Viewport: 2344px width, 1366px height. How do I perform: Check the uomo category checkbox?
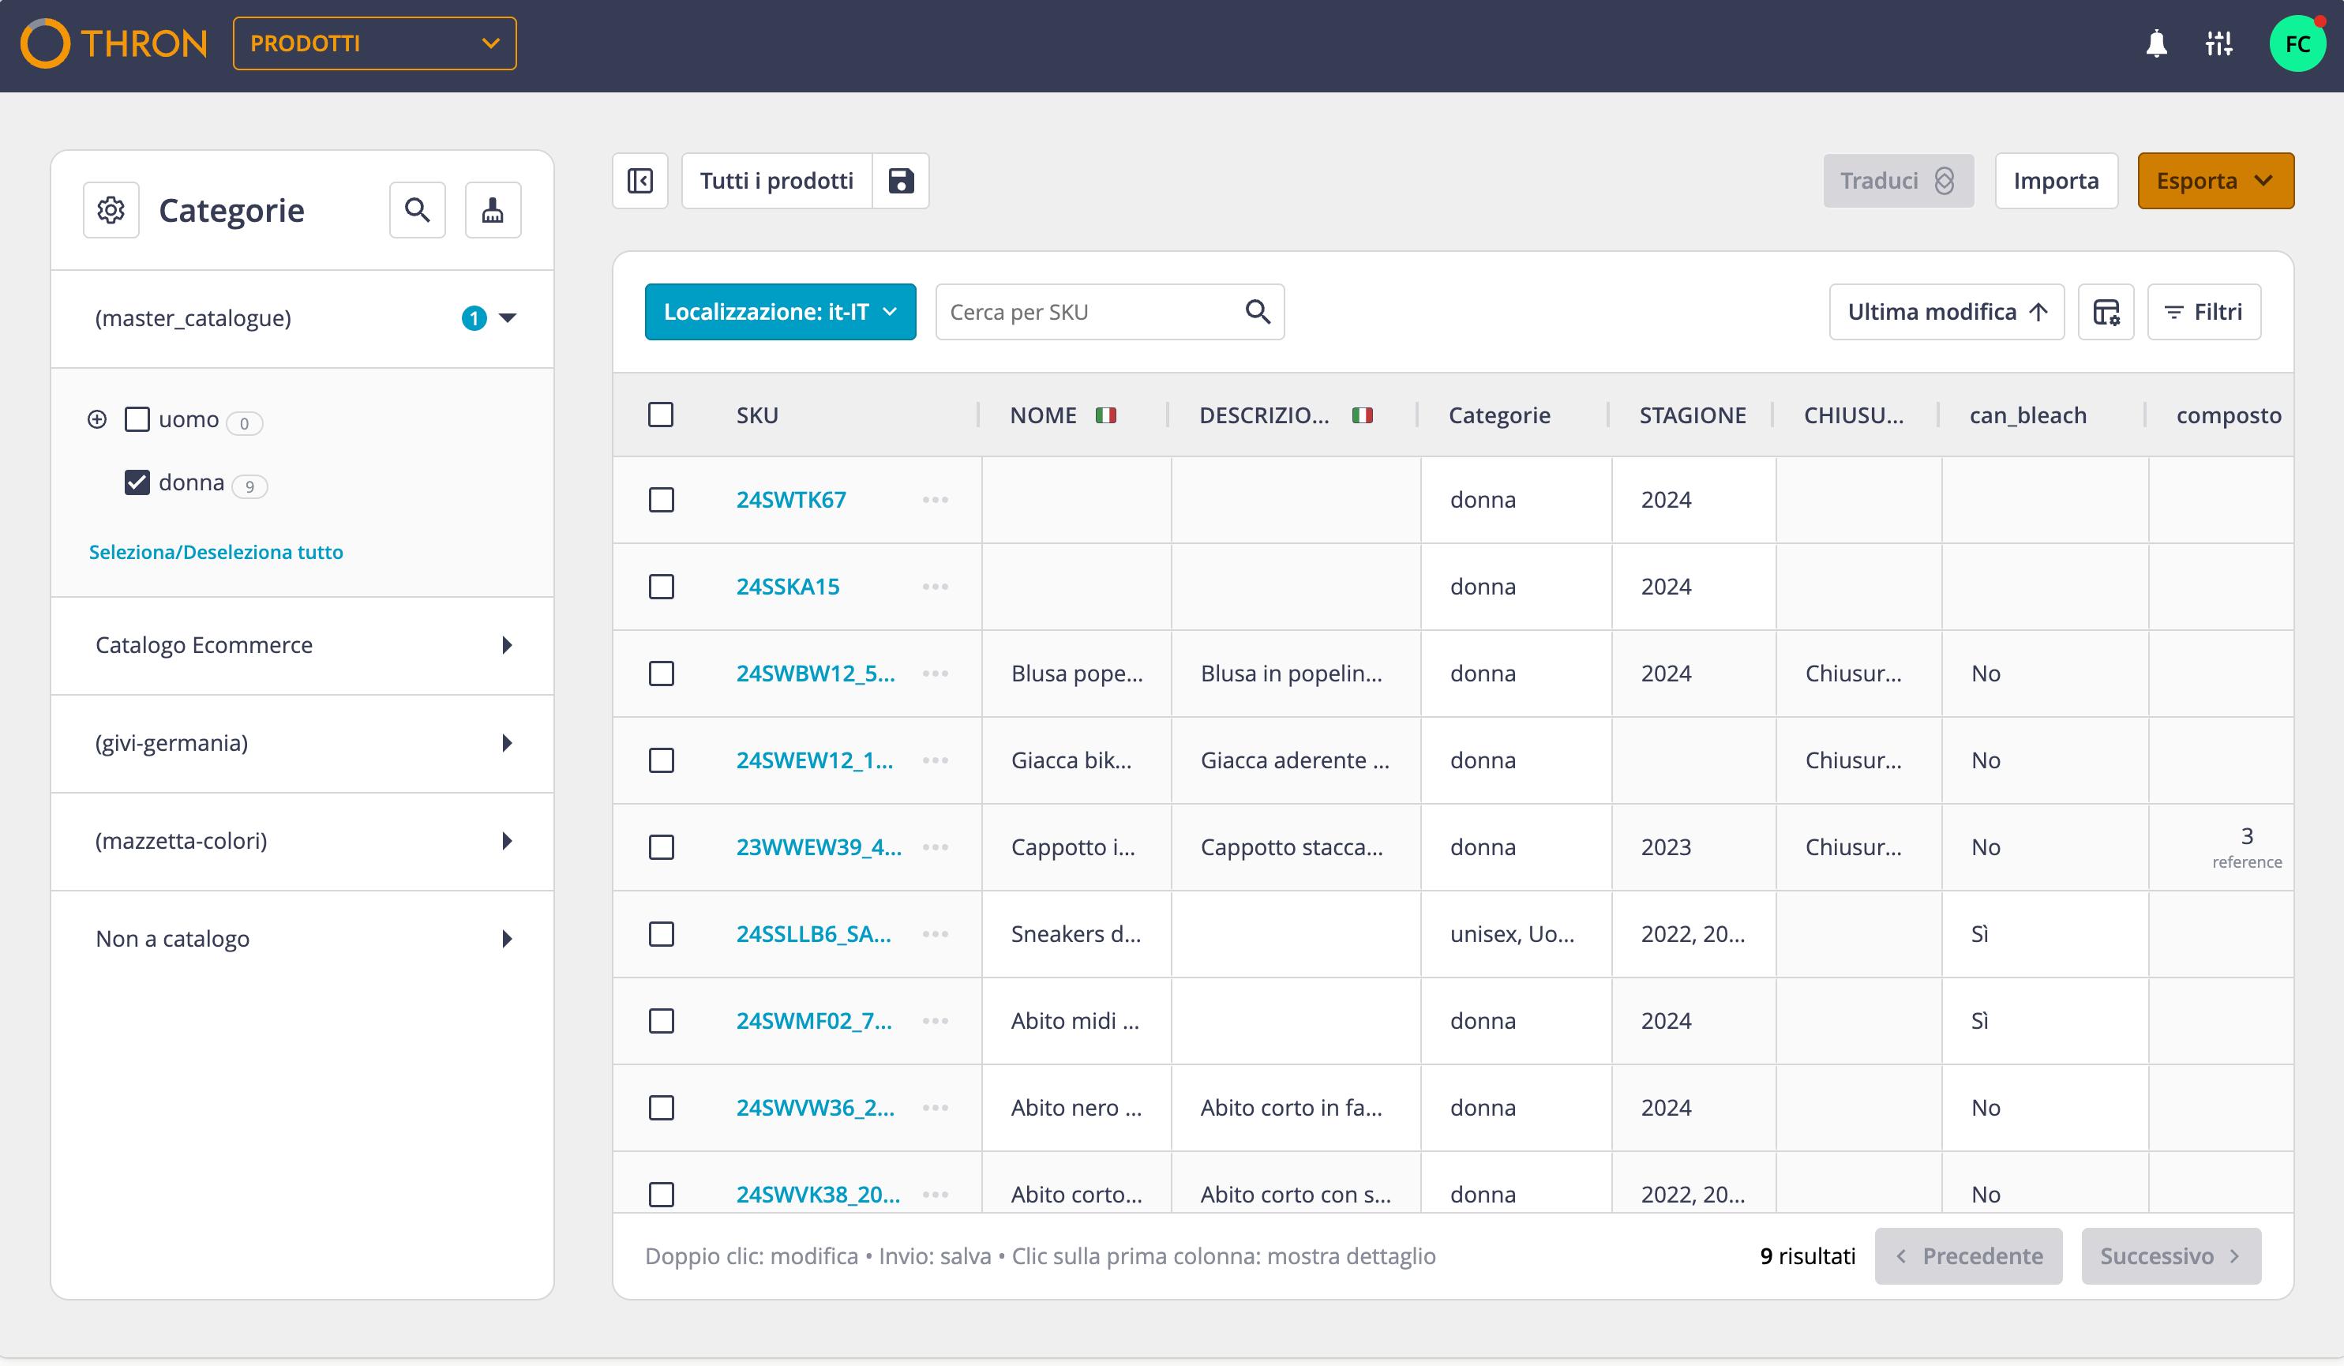pos(137,419)
